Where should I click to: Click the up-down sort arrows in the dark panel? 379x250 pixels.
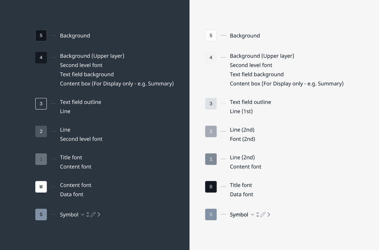click(x=88, y=214)
